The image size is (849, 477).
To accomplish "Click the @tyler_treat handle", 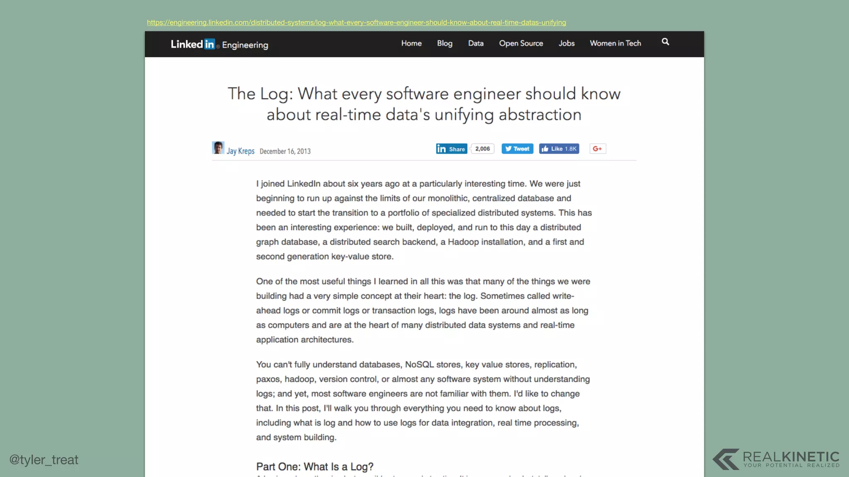I will [x=44, y=460].
